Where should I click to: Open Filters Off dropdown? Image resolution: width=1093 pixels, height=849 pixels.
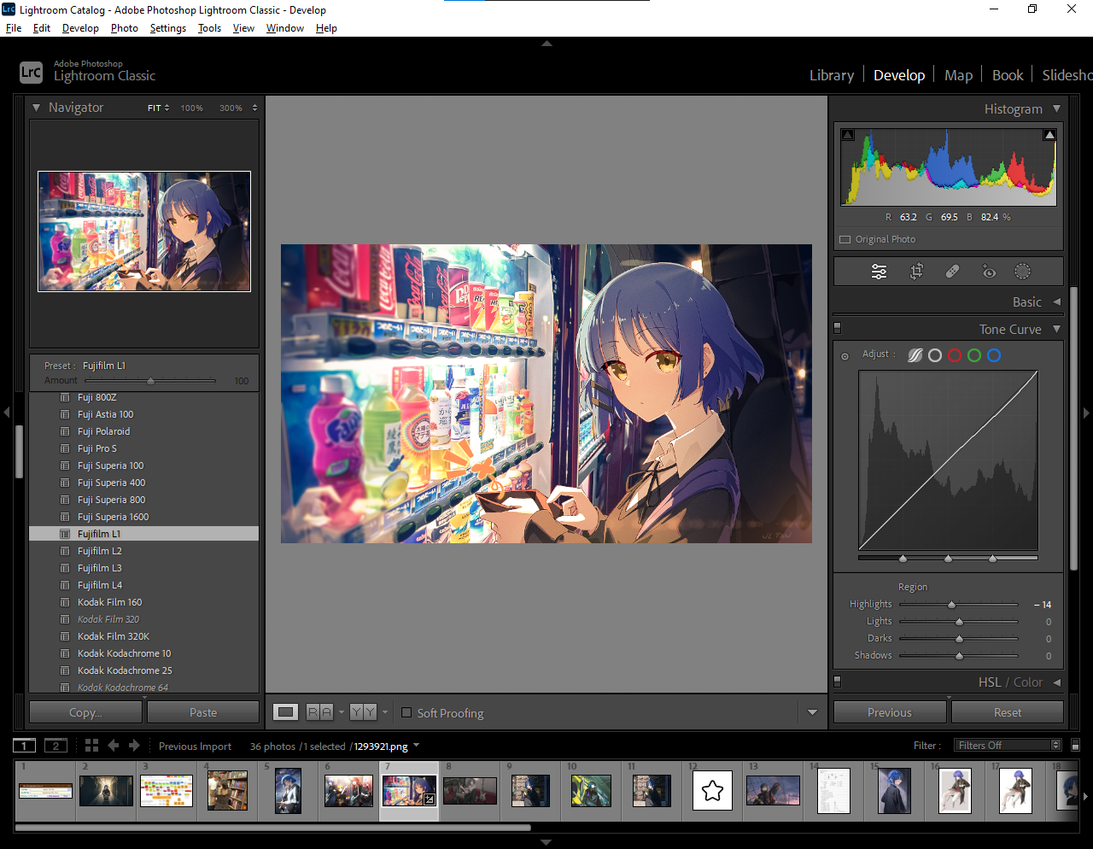pos(1008,746)
